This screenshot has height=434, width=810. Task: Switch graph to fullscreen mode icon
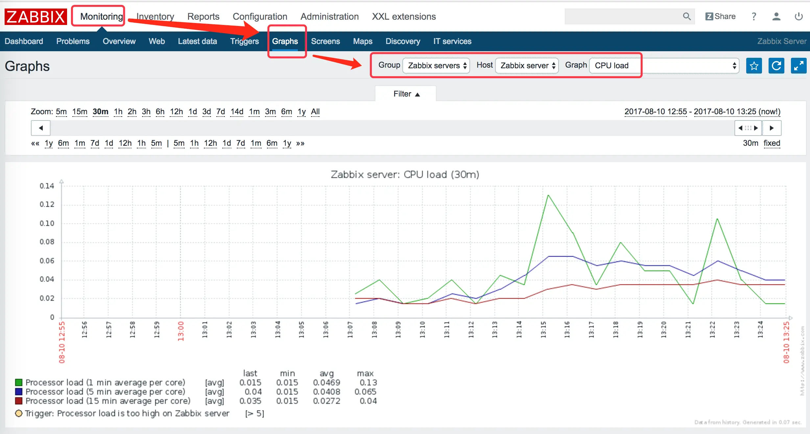[x=798, y=66]
